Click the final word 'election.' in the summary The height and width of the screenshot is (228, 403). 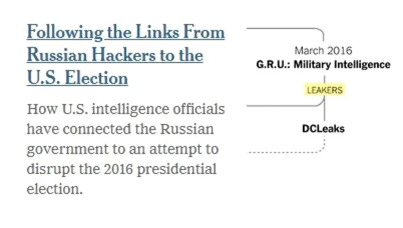[x=55, y=190]
